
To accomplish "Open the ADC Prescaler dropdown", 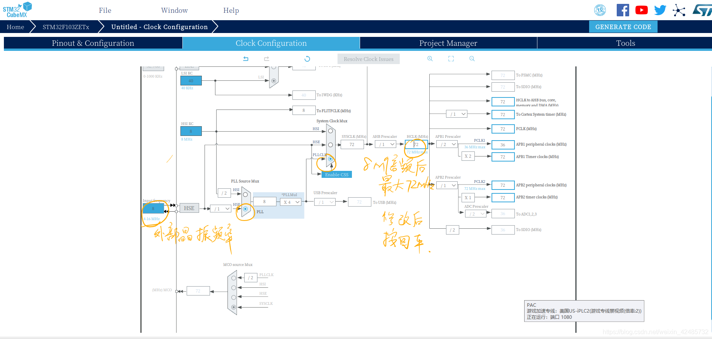I will pyautogui.click(x=476, y=214).
